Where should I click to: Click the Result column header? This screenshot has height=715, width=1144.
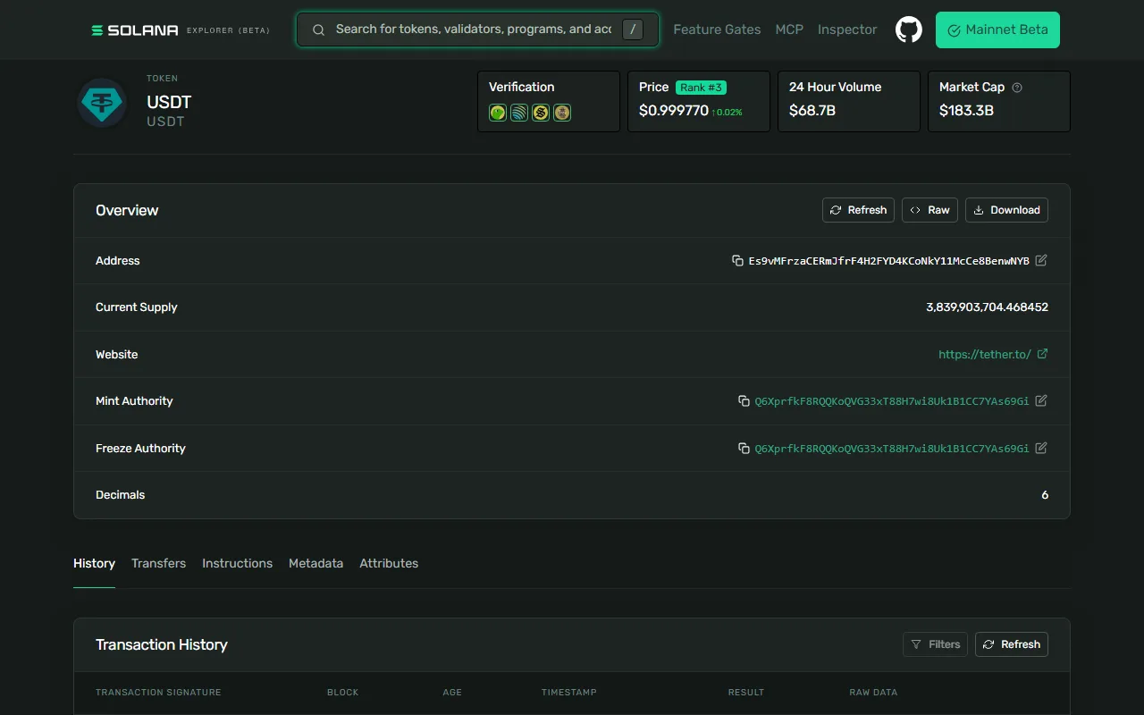[x=746, y=692]
